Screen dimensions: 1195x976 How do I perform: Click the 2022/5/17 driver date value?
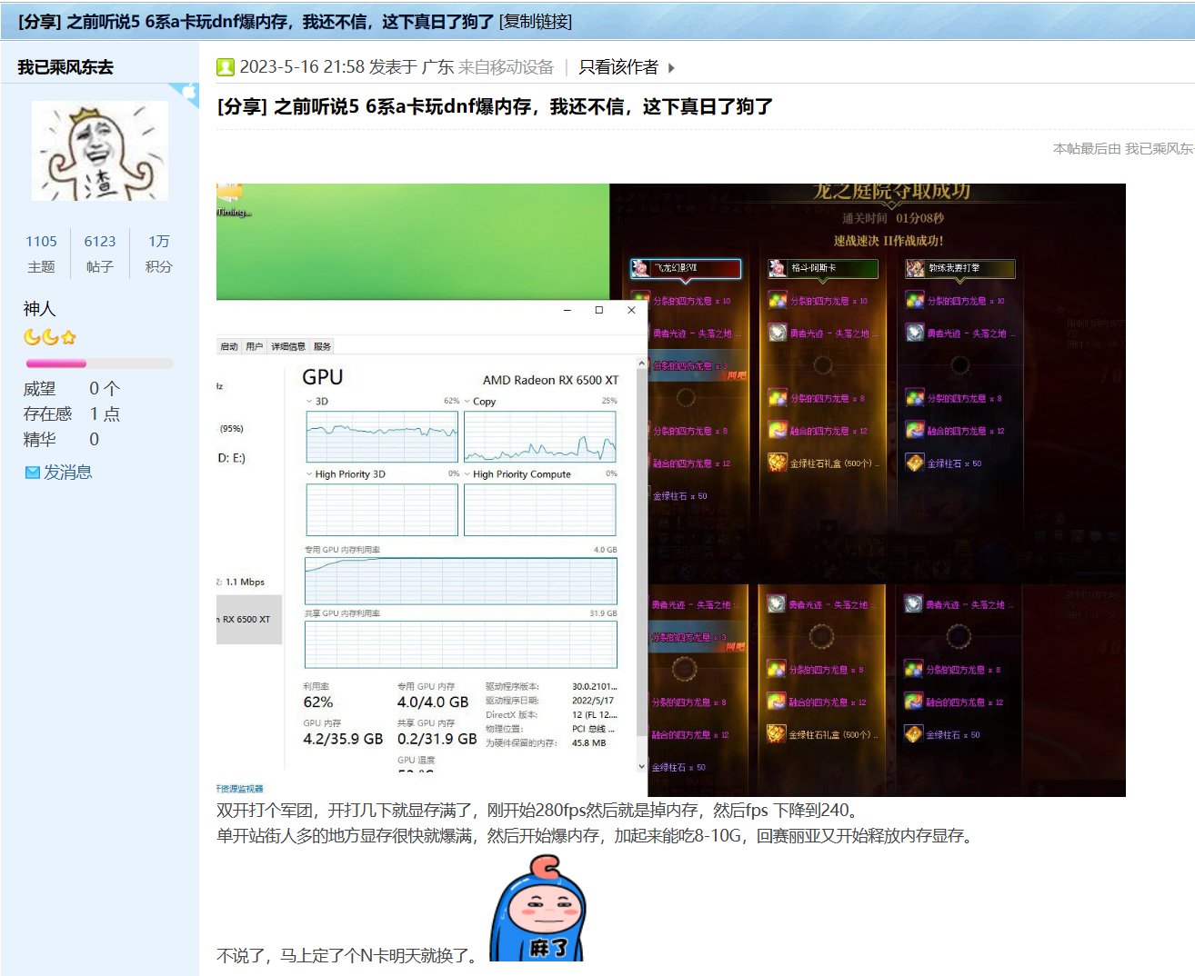click(x=593, y=701)
